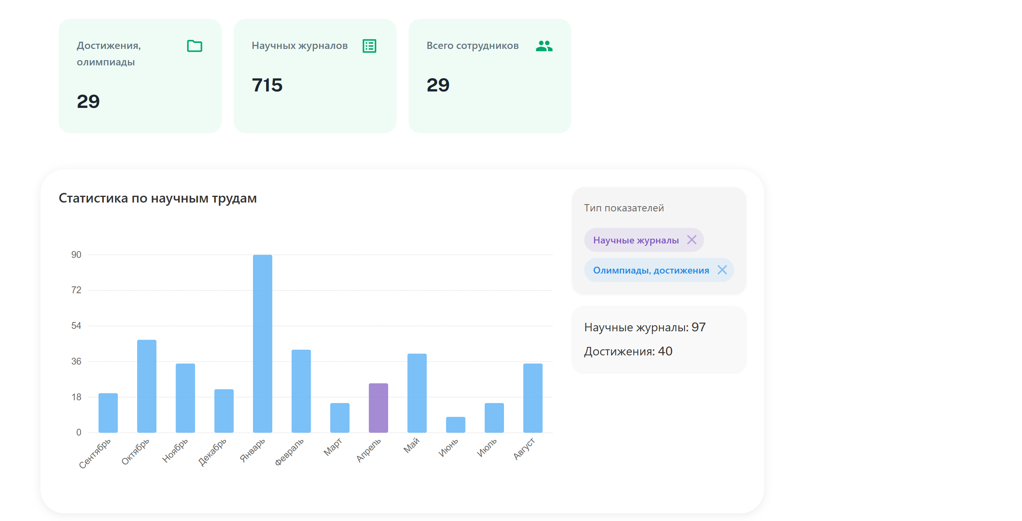1022x521 pixels.
Task: Click the Май bar in chart
Action: coord(417,393)
